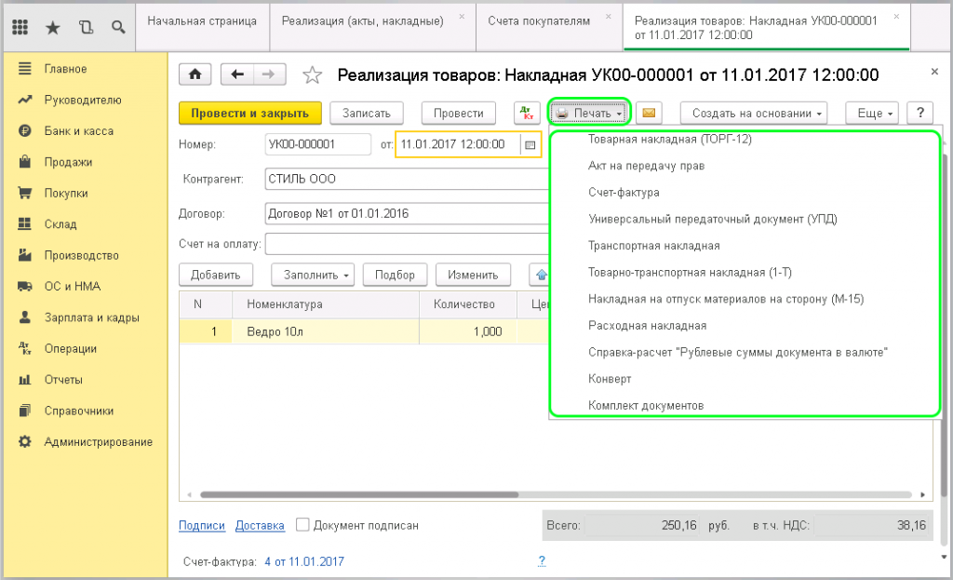Open the Подписи link
Screen dimensions: 953x580
tap(202, 525)
